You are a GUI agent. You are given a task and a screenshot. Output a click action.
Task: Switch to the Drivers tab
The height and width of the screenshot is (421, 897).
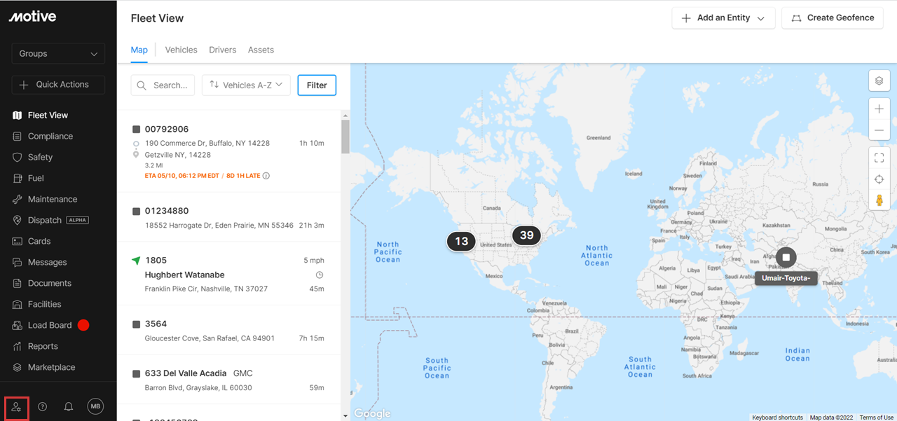(x=223, y=50)
